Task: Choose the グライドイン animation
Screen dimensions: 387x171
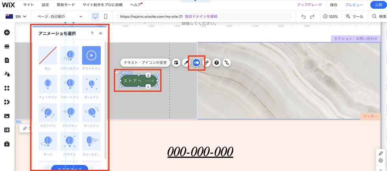Action: click(91, 58)
